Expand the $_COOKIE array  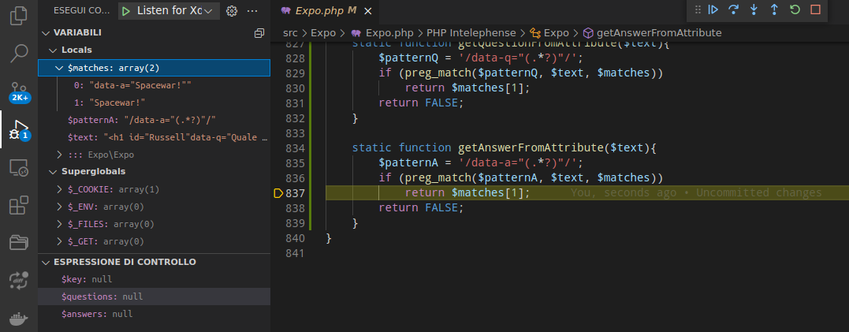[x=59, y=189]
